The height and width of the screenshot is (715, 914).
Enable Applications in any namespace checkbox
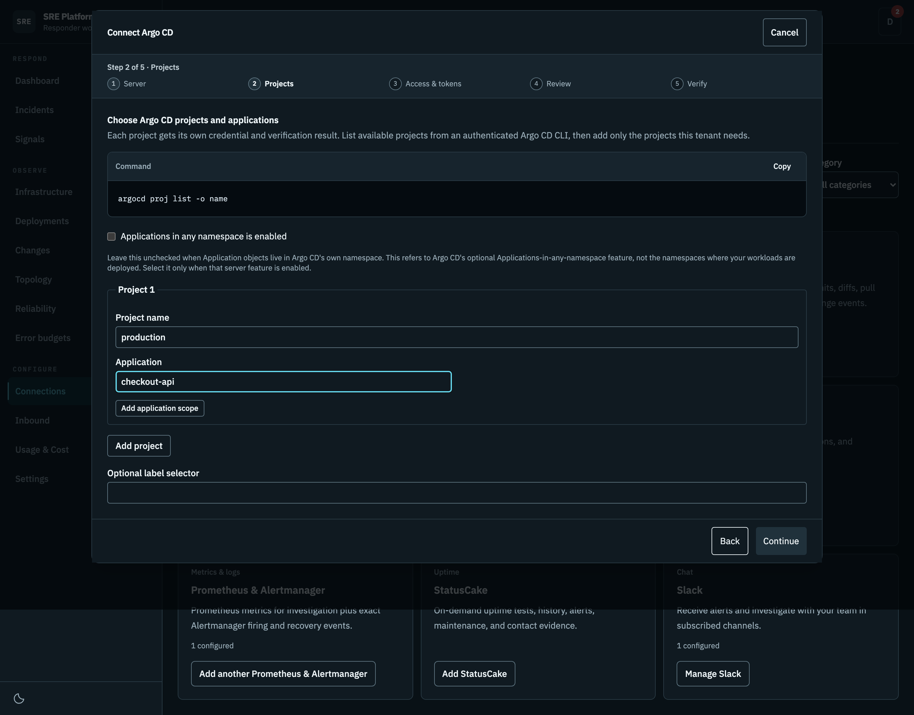111,237
